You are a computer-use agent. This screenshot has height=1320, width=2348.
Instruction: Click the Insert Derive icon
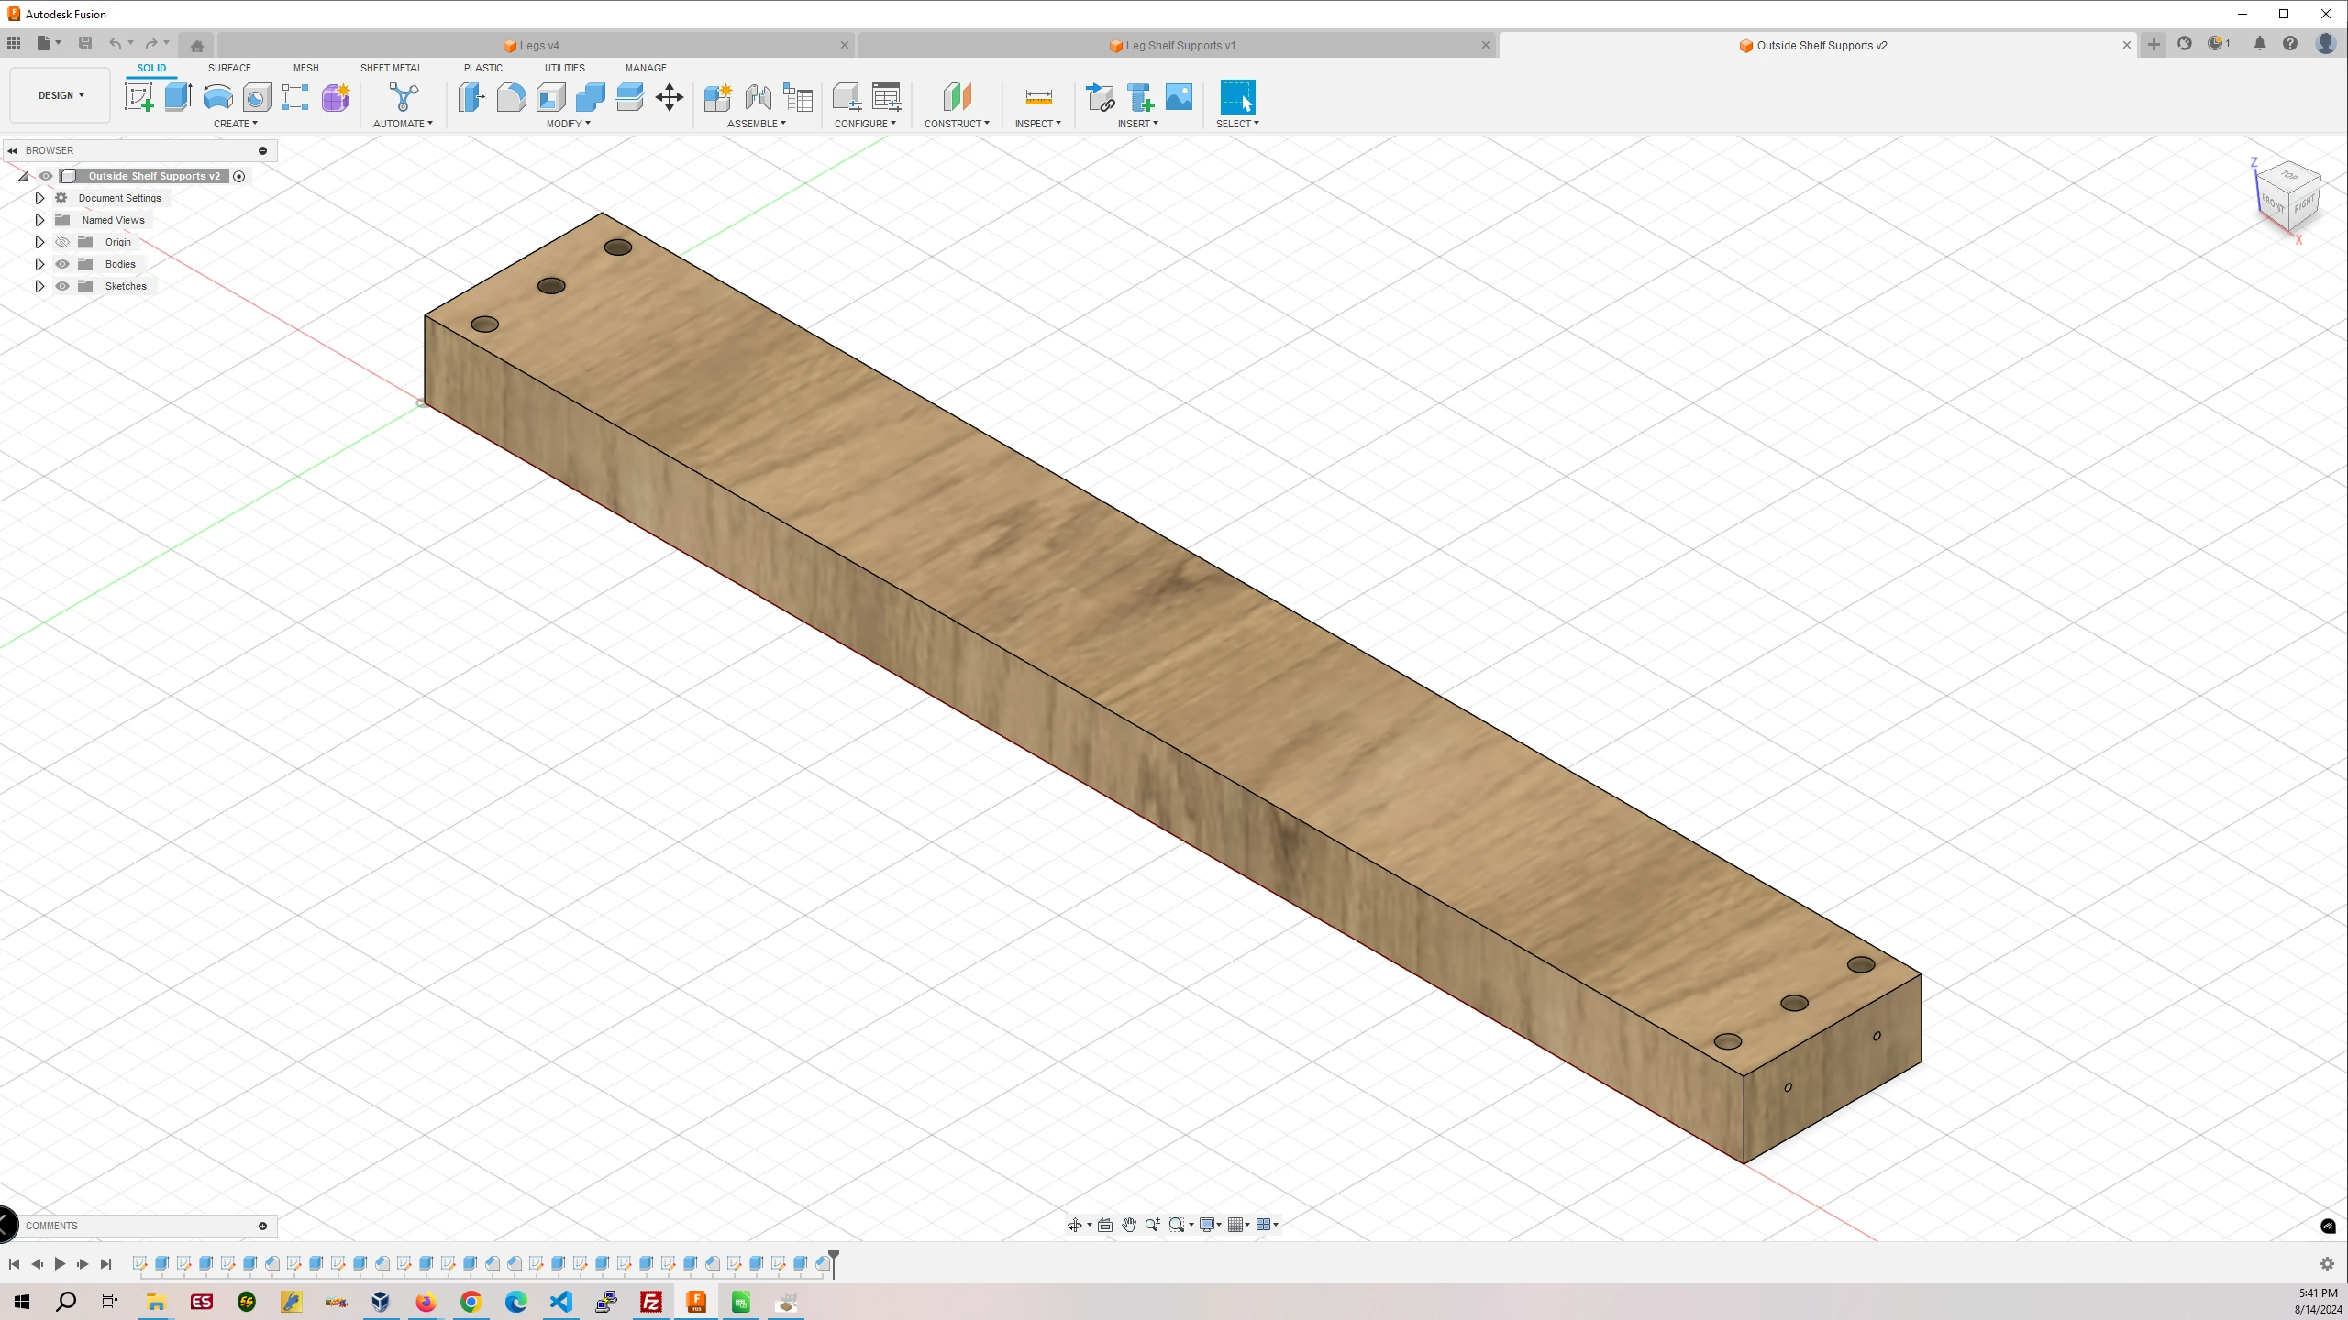pos(1100,97)
